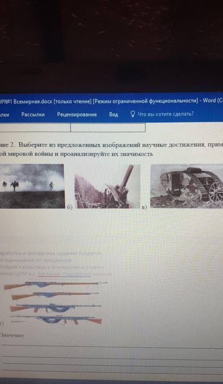Click faded 'История Казахстана и Всемирная история' text
Screen dimensions: 223x384
[51, 267]
